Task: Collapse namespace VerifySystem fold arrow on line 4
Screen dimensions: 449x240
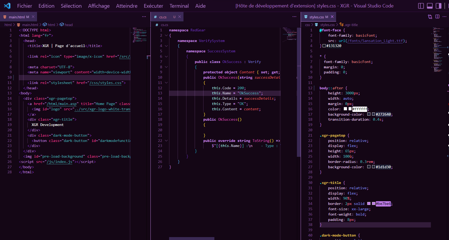Action: click(166, 46)
